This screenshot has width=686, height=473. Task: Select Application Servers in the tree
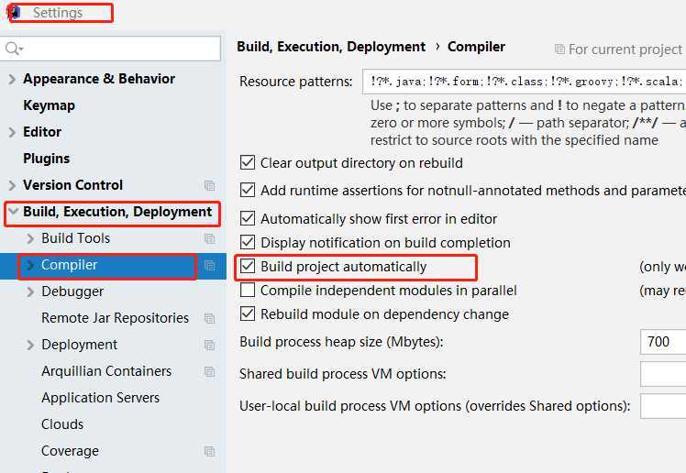tap(100, 398)
